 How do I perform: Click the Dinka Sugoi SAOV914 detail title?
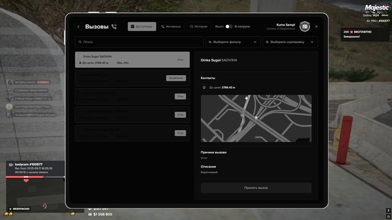(219, 60)
